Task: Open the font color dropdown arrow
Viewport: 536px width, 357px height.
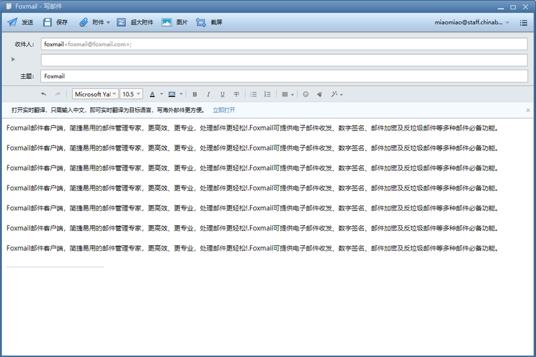Action: pos(161,94)
